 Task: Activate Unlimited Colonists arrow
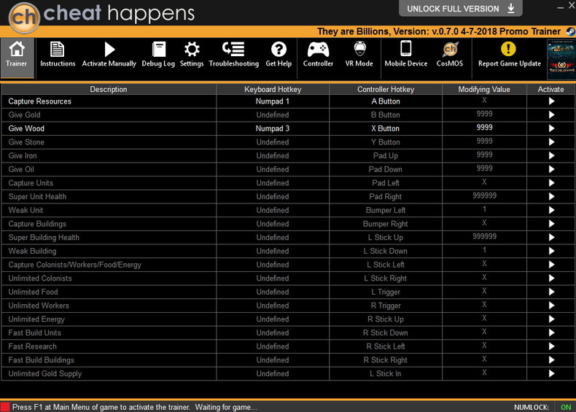(551, 279)
